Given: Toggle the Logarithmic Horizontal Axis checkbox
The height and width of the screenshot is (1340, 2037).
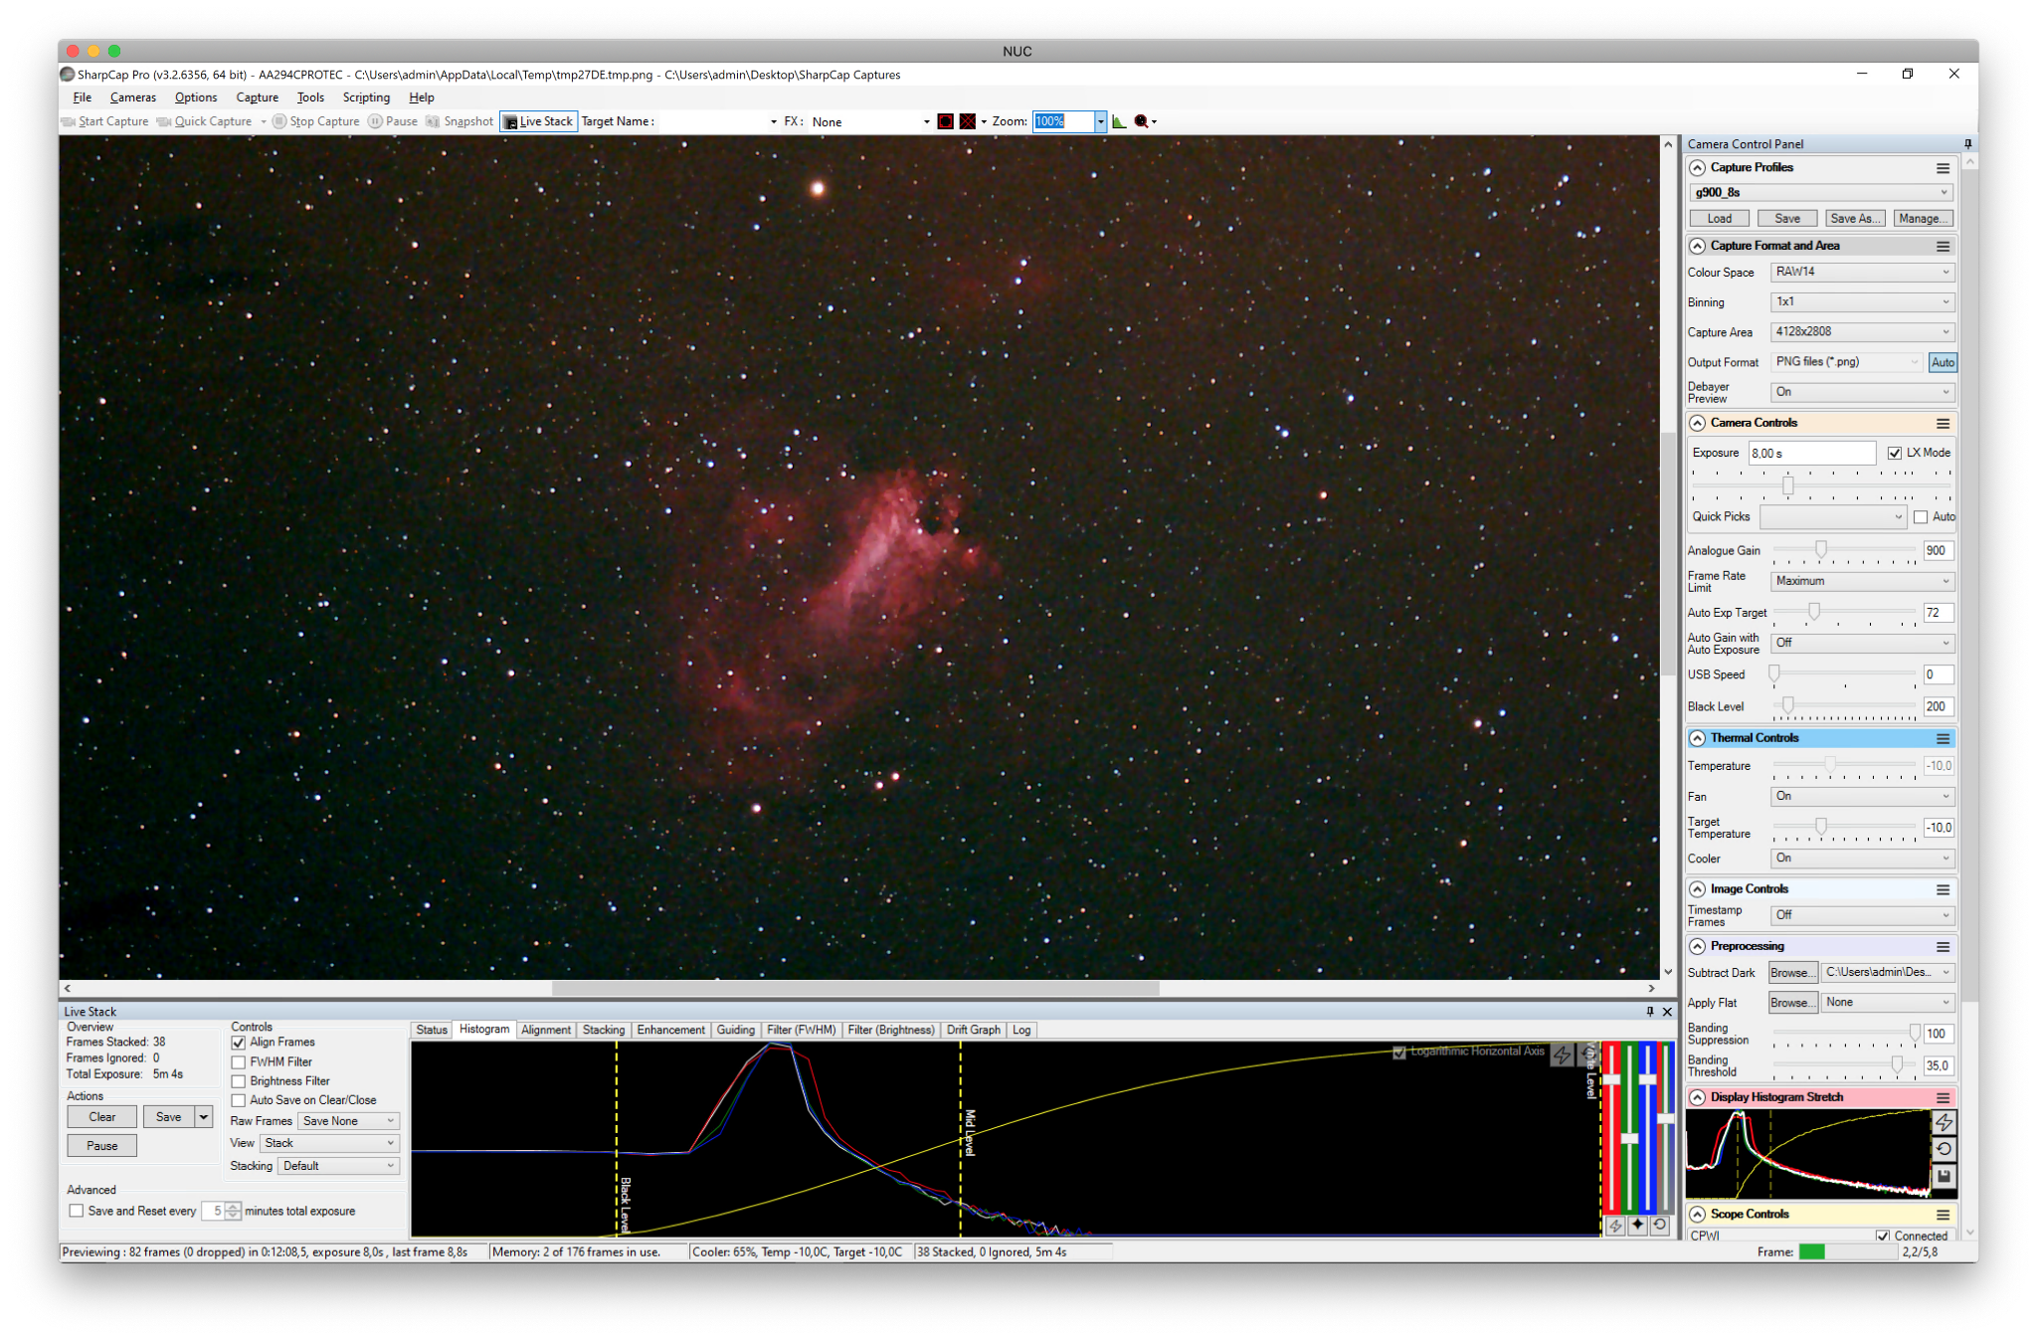Looking at the screenshot, I should (x=1399, y=1053).
